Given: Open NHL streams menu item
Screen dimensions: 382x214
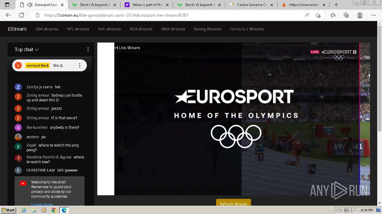Looking at the screenshot, I should (110, 29).
